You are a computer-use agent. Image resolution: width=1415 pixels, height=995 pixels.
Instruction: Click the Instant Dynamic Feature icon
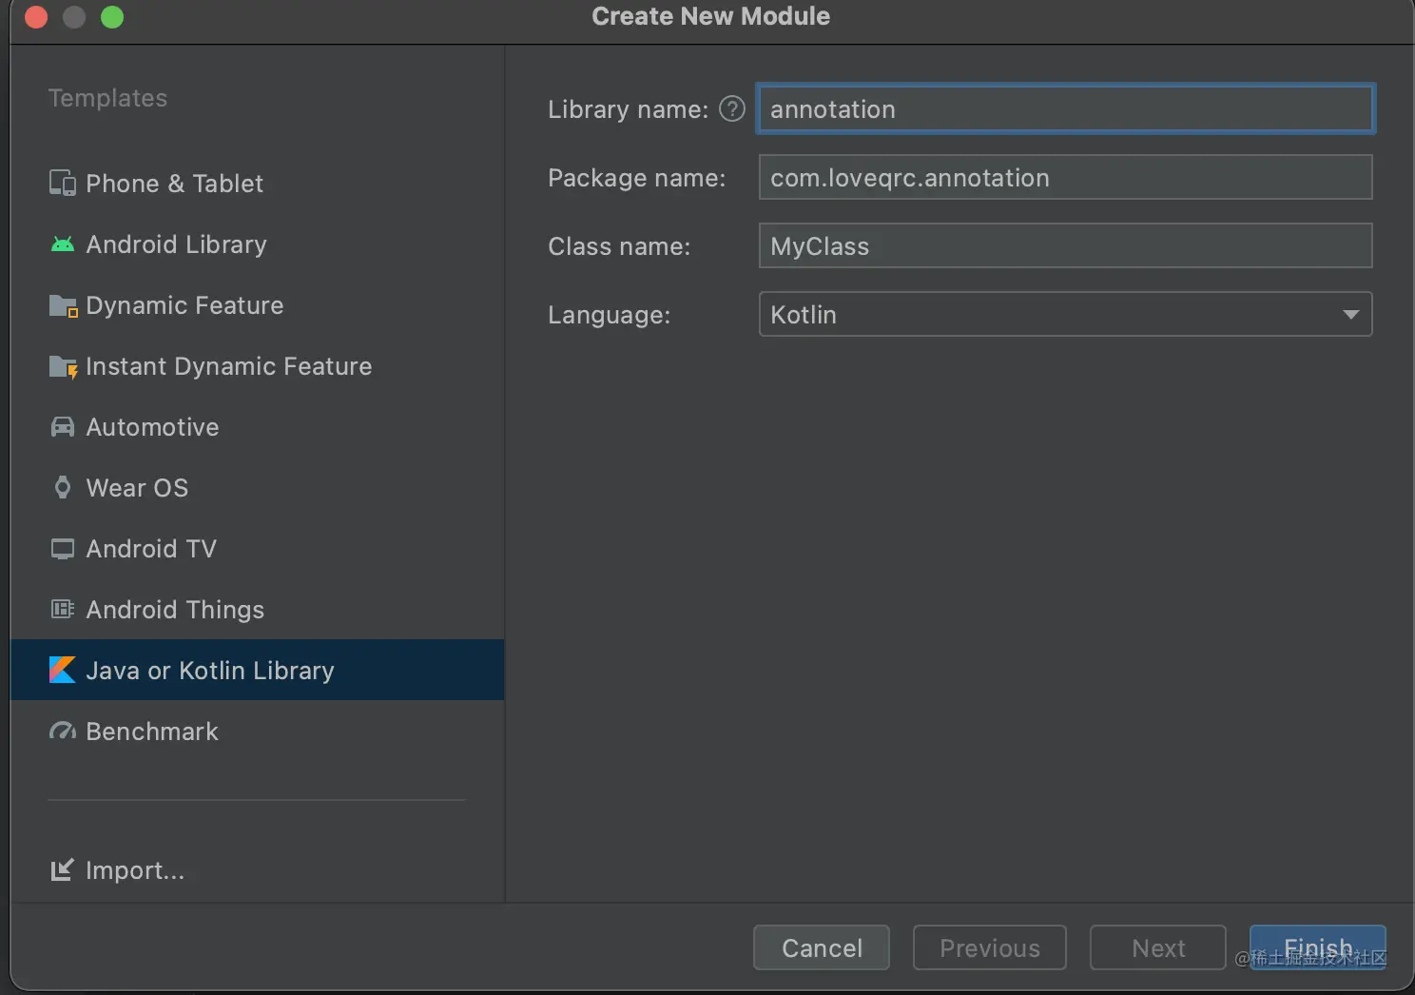point(62,366)
